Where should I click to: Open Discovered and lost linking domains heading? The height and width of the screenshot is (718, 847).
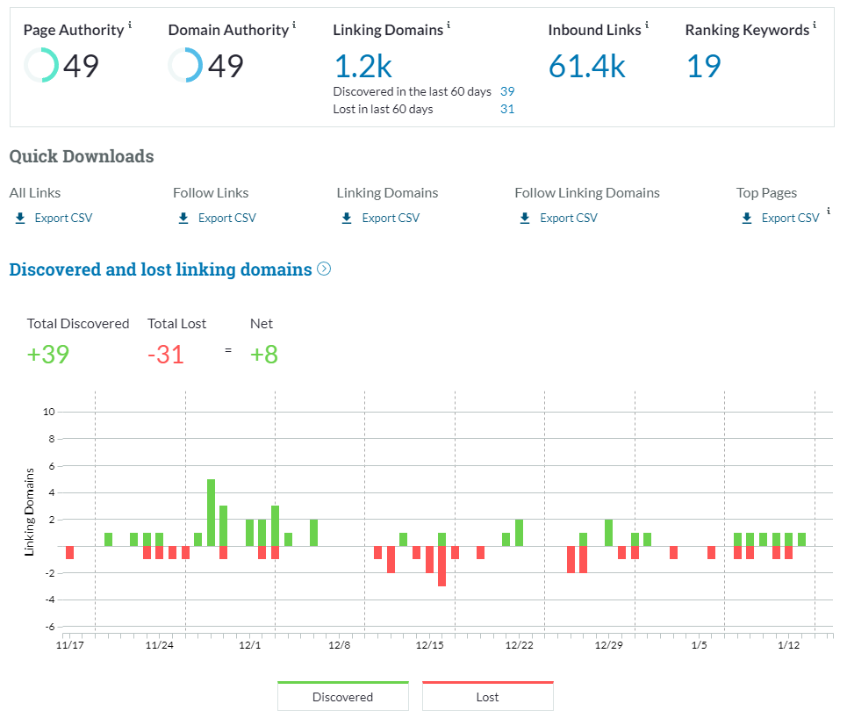161,269
